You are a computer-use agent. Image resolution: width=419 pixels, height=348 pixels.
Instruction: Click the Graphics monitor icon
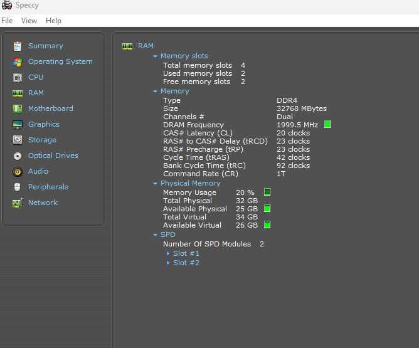pos(18,124)
